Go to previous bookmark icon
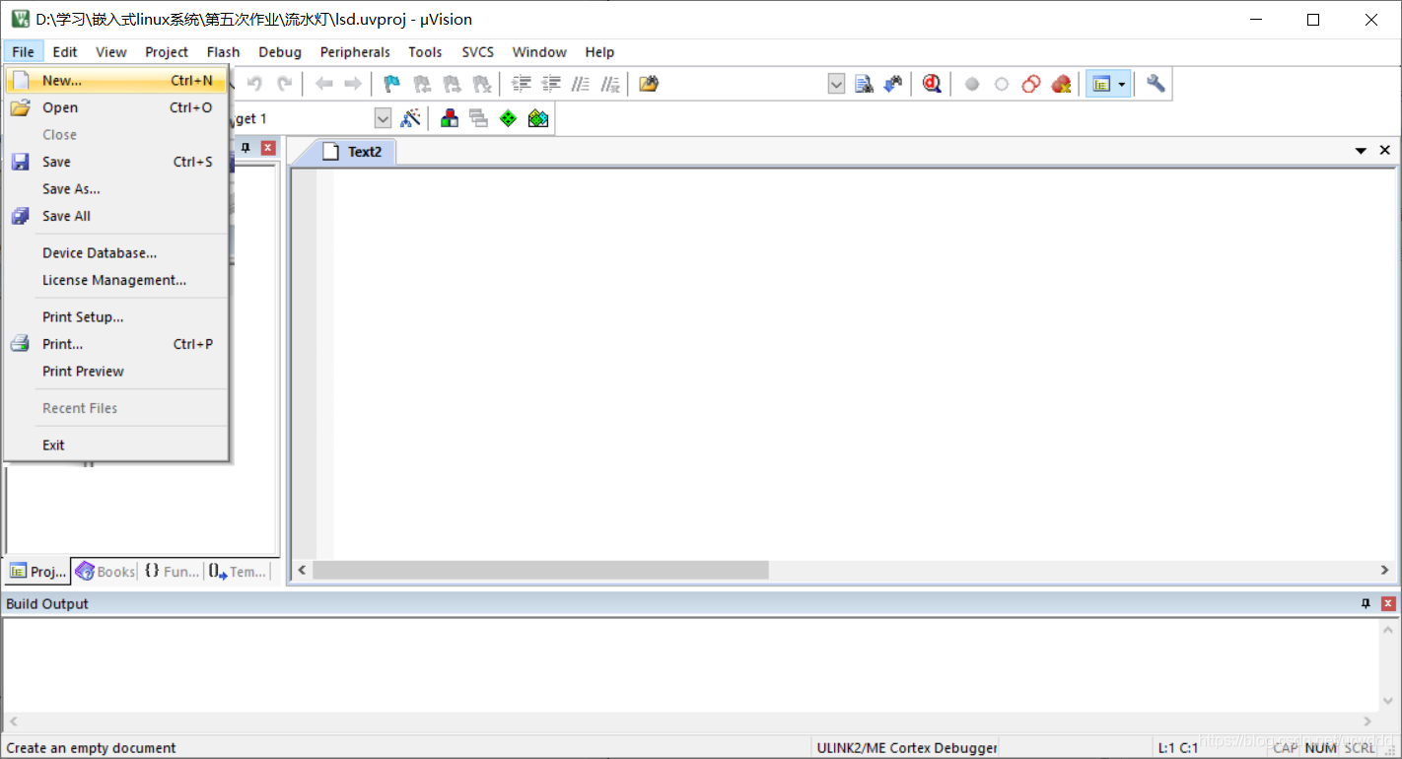 coord(422,84)
